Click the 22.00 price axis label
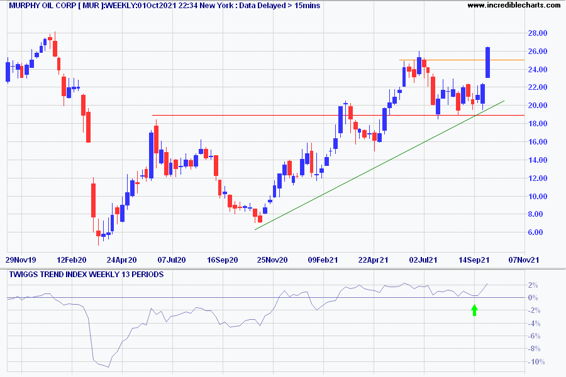Screen dimensions: 566x377 pyautogui.click(x=538, y=87)
